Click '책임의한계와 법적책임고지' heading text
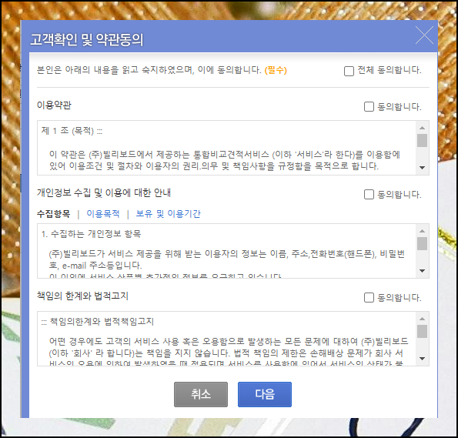 pyautogui.click(x=102, y=322)
